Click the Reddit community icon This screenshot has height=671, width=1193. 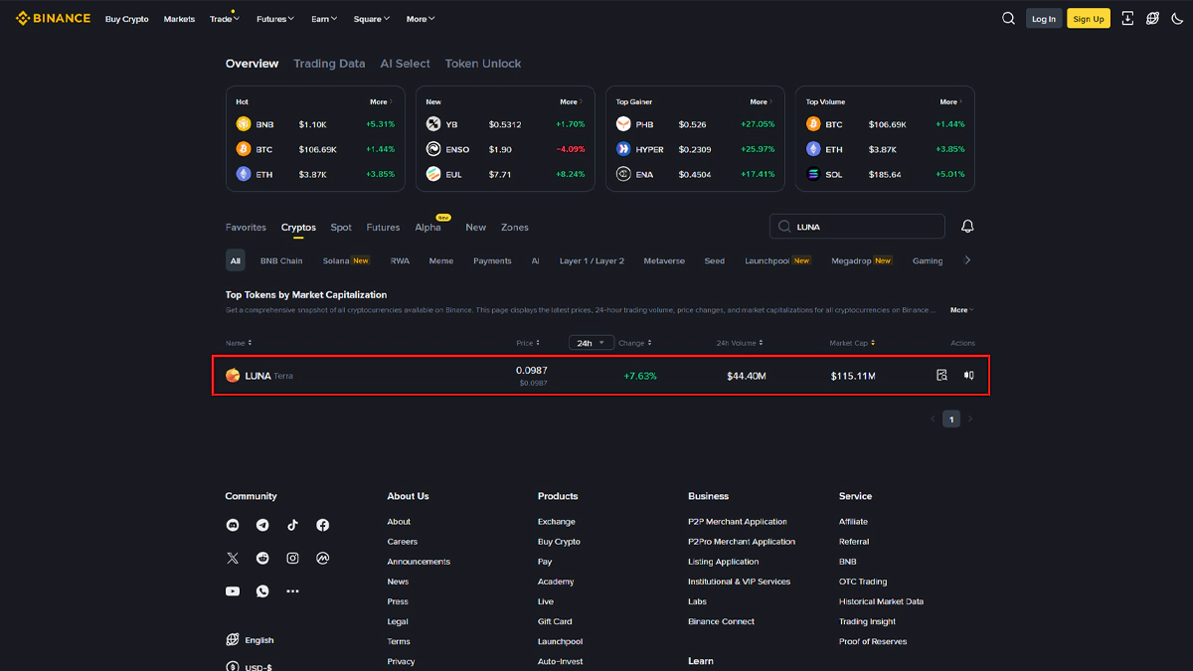tap(262, 559)
